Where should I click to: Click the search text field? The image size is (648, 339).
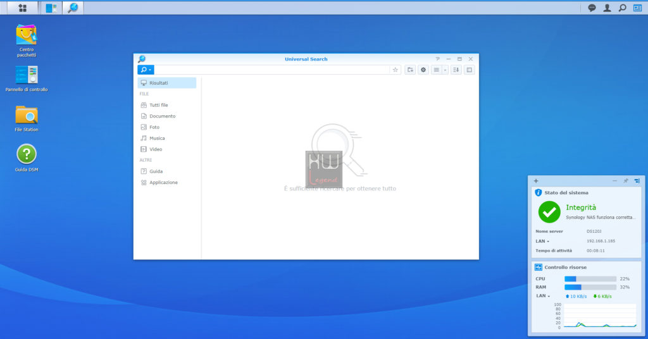tap(271, 70)
